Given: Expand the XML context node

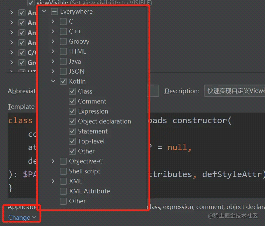Looking at the screenshot, I should coord(53,181).
